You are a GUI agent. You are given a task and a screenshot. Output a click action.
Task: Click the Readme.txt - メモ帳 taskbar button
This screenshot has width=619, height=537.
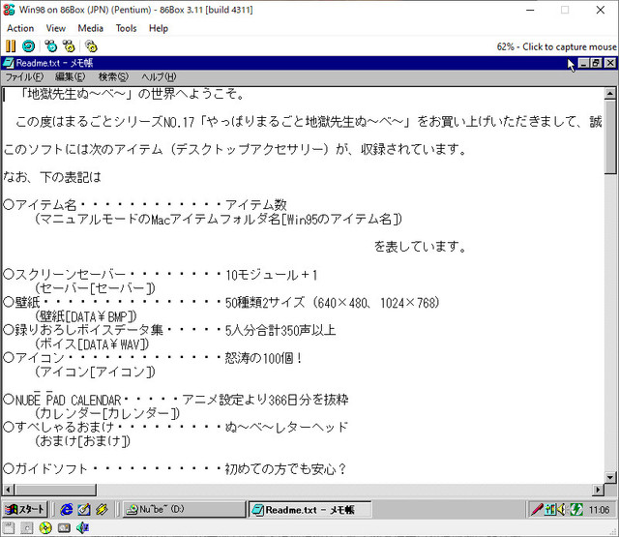pyautogui.click(x=309, y=510)
